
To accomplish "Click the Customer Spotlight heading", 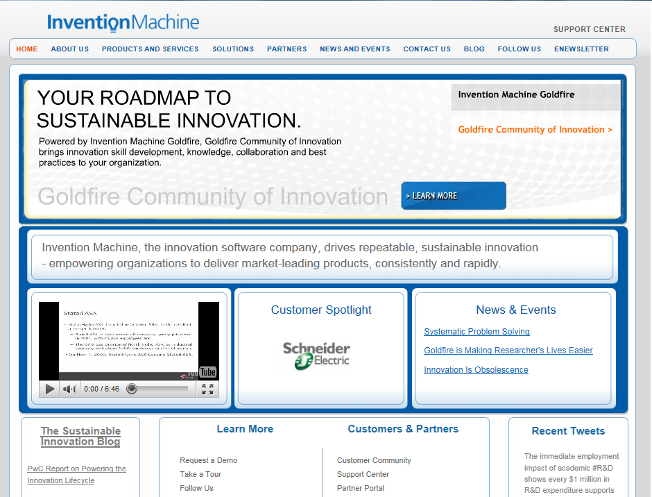I will tap(321, 310).
